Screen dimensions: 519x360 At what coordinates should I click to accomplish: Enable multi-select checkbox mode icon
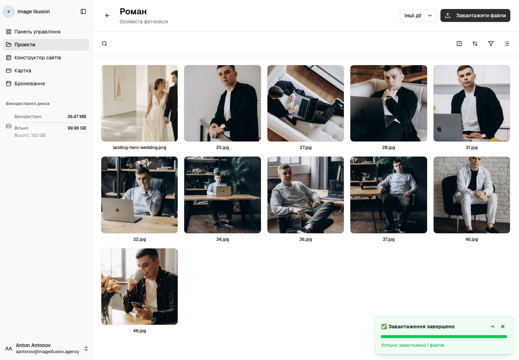tap(459, 44)
